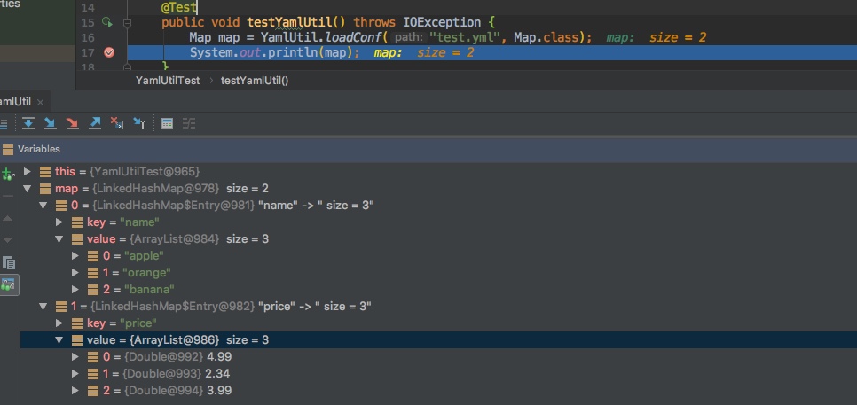Close the YamlUtil debug tab

[x=41, y=102]
